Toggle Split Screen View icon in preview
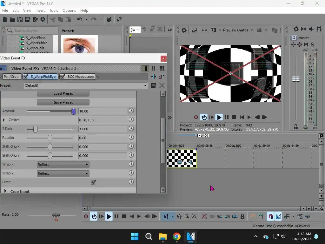The image size is (325, 244). tap(213, 30)
